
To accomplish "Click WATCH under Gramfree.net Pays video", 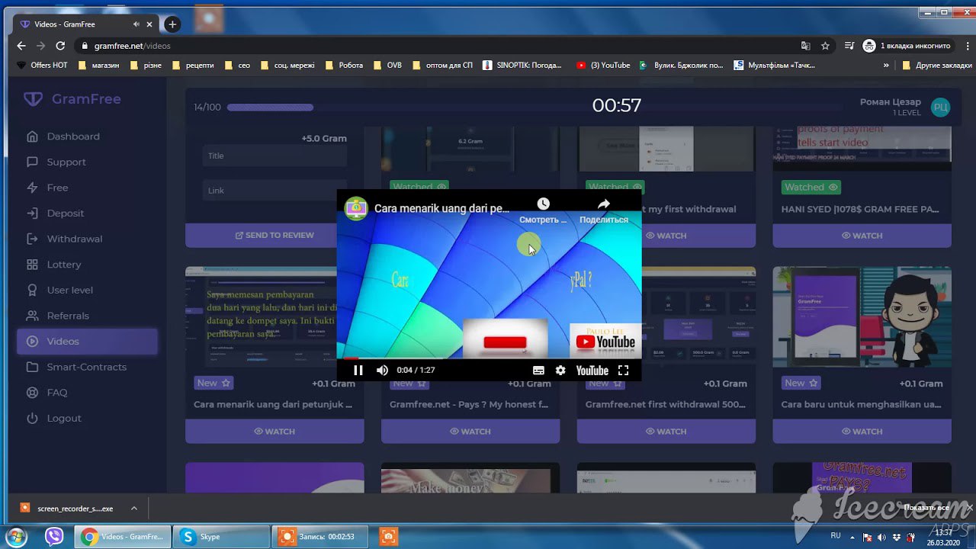I will point(470,432).
